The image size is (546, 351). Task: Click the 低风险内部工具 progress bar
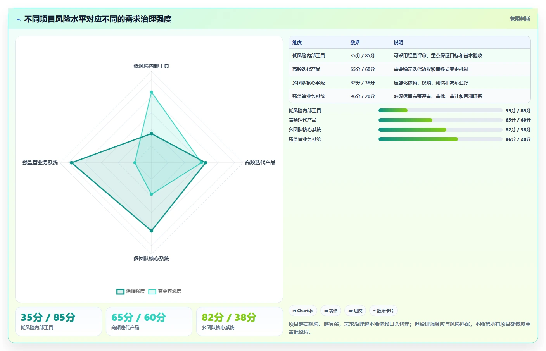click(x=440, y=110)
